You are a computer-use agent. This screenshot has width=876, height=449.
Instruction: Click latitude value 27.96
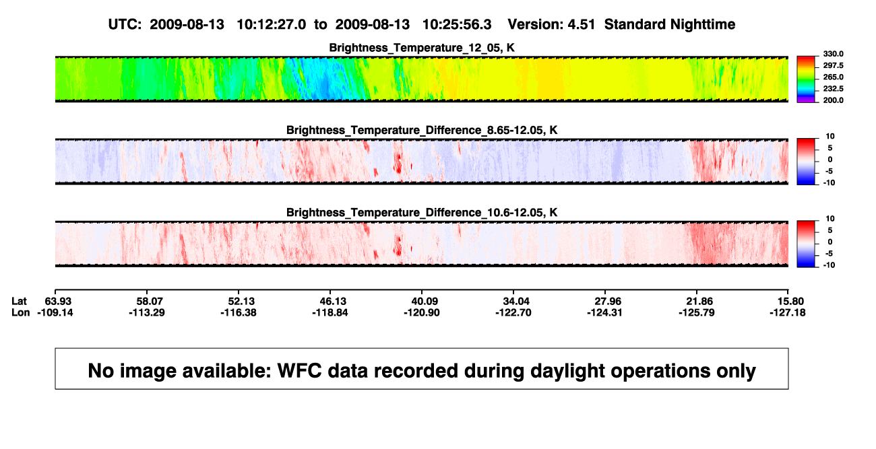[609, 301]
